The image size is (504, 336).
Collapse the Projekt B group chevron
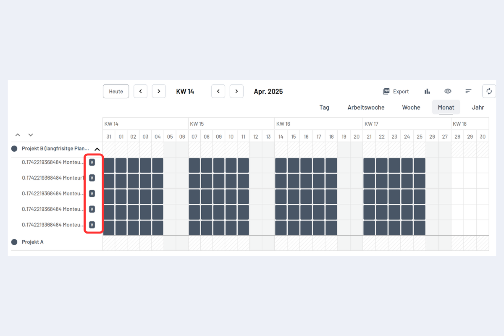coord(97,149)
